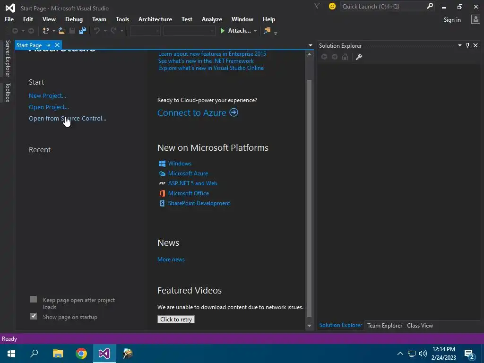484x363 pixels.
Task: Click the Start Page scrollbar down arrow
Action: (x=309, y=326)
